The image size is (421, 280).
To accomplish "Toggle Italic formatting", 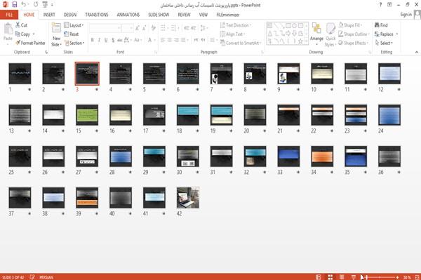I will point(99,40).
